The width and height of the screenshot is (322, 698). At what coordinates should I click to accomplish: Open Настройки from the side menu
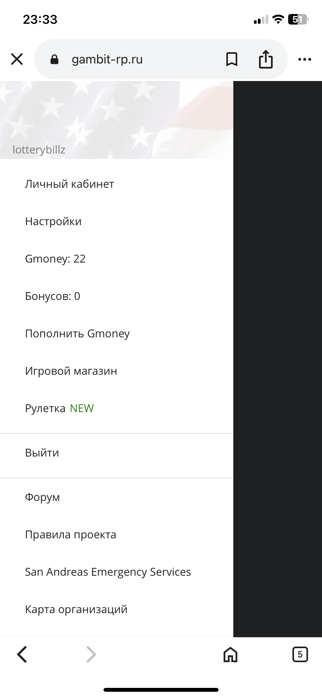(x=53, y=221)
